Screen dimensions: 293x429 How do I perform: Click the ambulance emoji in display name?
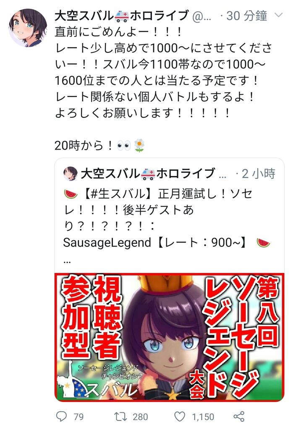point(121,16)
